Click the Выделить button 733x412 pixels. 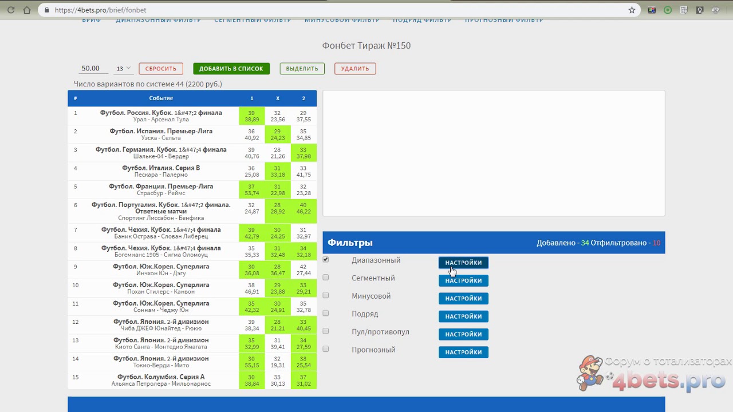tap(302, 69)
